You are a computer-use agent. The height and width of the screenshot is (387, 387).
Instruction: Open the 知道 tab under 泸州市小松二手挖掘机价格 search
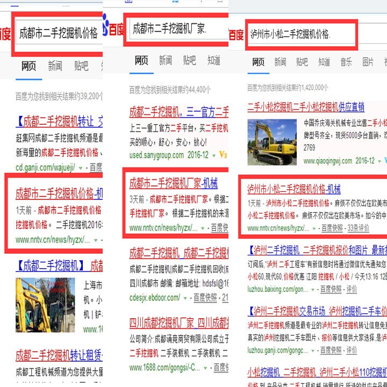click(x=324, y=62)
